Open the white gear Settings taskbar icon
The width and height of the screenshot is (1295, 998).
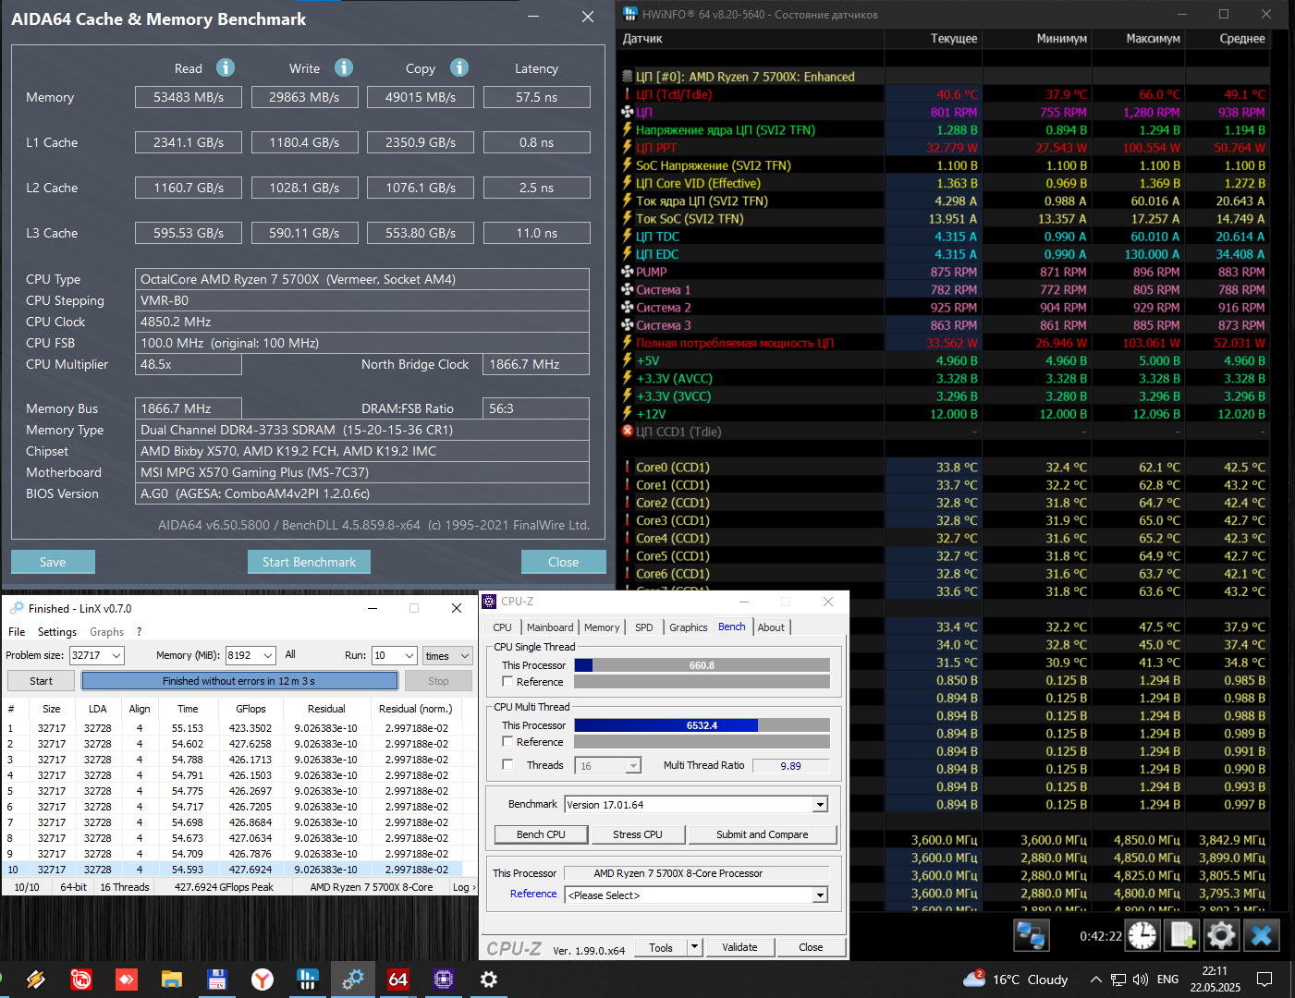[x=489, y=980]
